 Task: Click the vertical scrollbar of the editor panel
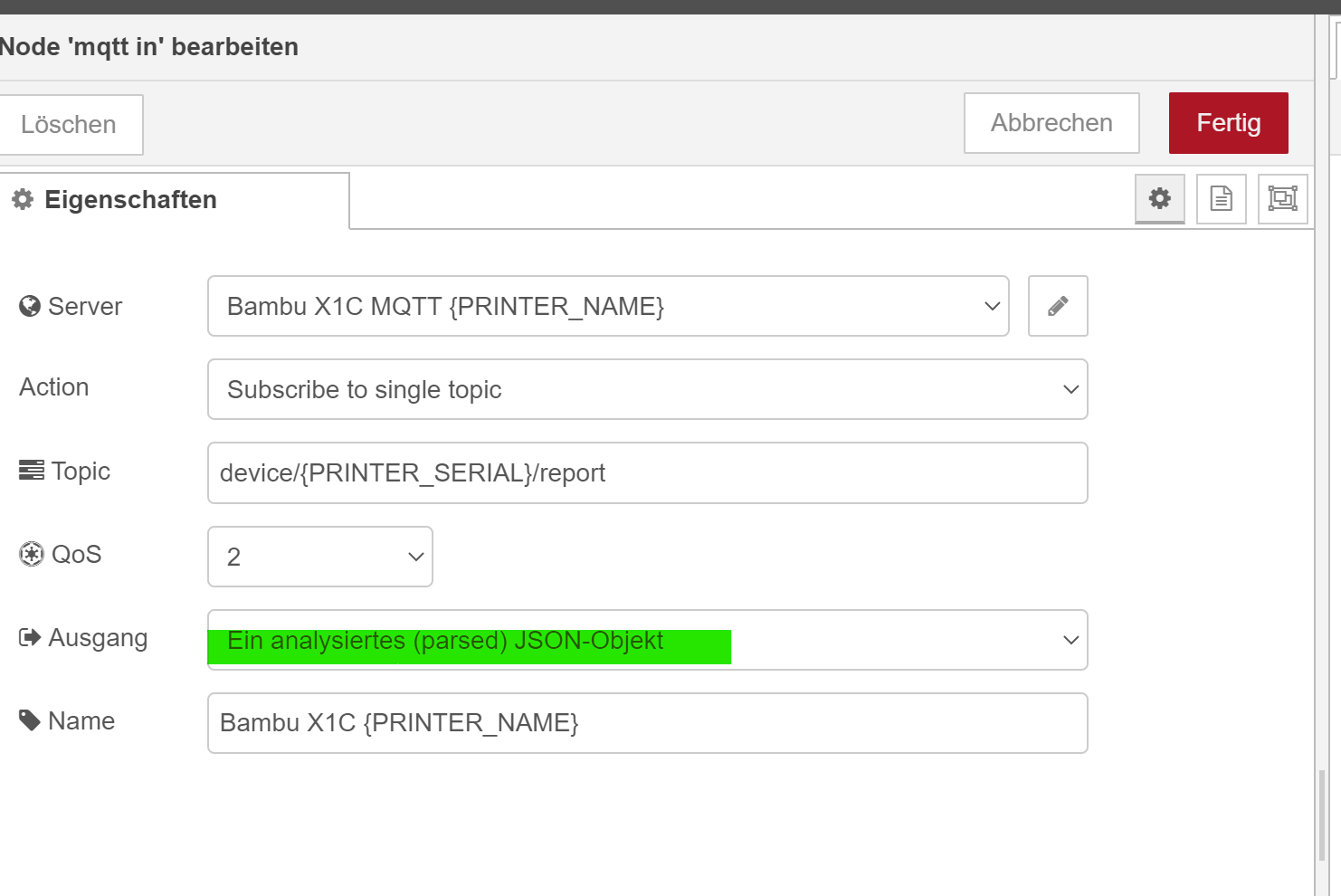[1322, 815]
